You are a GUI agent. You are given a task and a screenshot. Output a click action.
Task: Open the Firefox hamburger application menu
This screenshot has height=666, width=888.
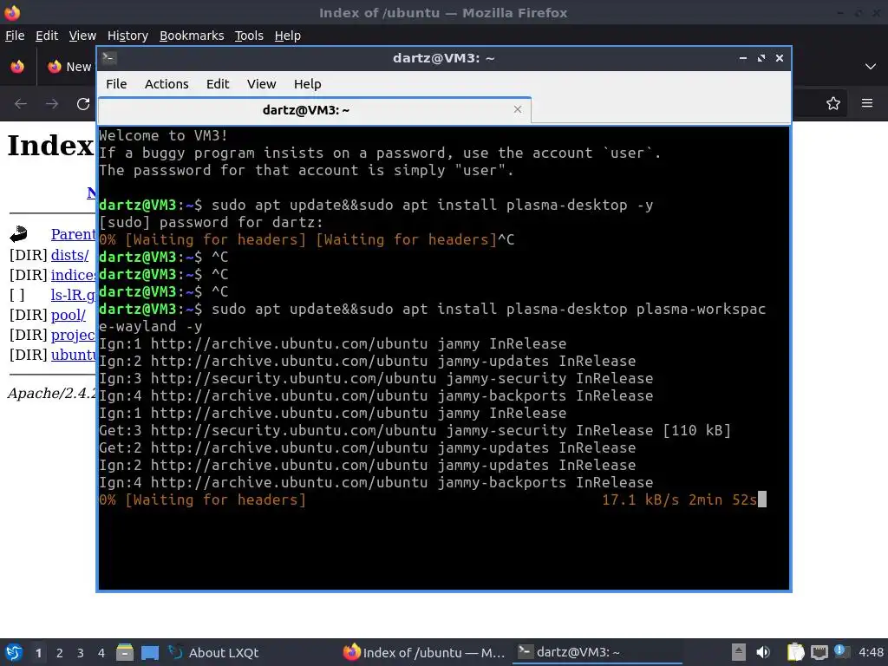[867, 103]
